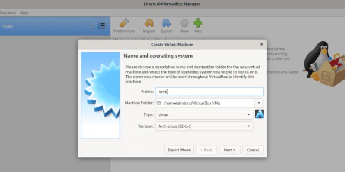Open the Help menu
This screenshot has width=345, height=172.
pyautogui.click(x=24, y=13)
